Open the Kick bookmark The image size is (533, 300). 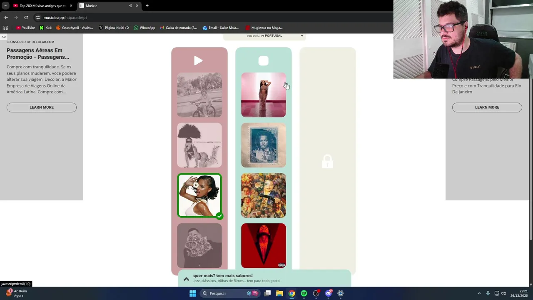(x=45, y=28)
